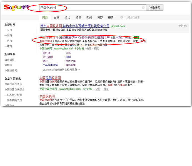Select the 中国仪器仪表学会 suggested search
The height and width of the screenshot is (166, 192).
(14, 89)
